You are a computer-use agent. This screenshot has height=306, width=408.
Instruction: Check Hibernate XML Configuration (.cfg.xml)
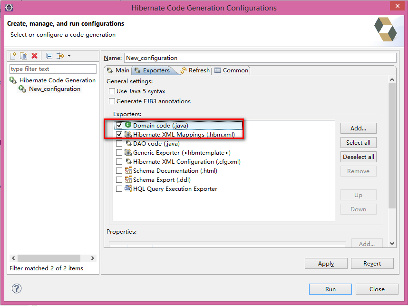[119, 161]
